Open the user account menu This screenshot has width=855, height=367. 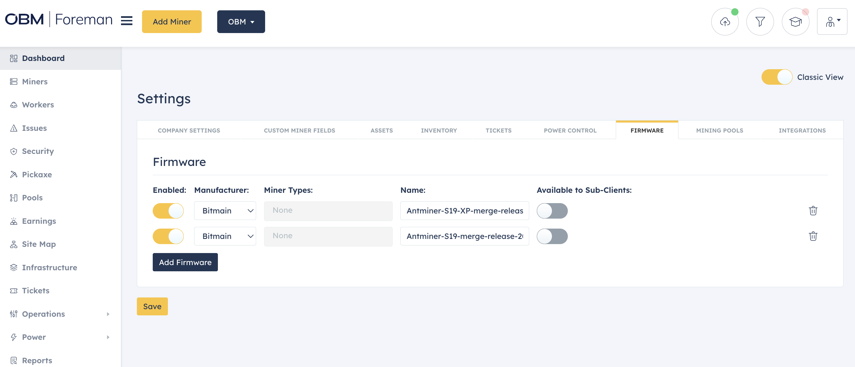coord(832,22)
